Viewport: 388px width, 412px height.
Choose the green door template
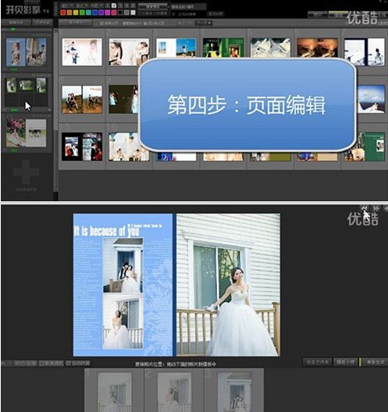(x=223, y=48)
